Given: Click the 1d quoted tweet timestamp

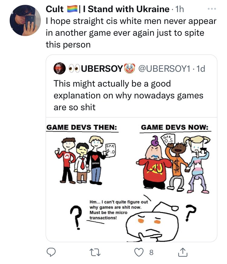Looking at the screenshot, I should (x=201, y=68).
